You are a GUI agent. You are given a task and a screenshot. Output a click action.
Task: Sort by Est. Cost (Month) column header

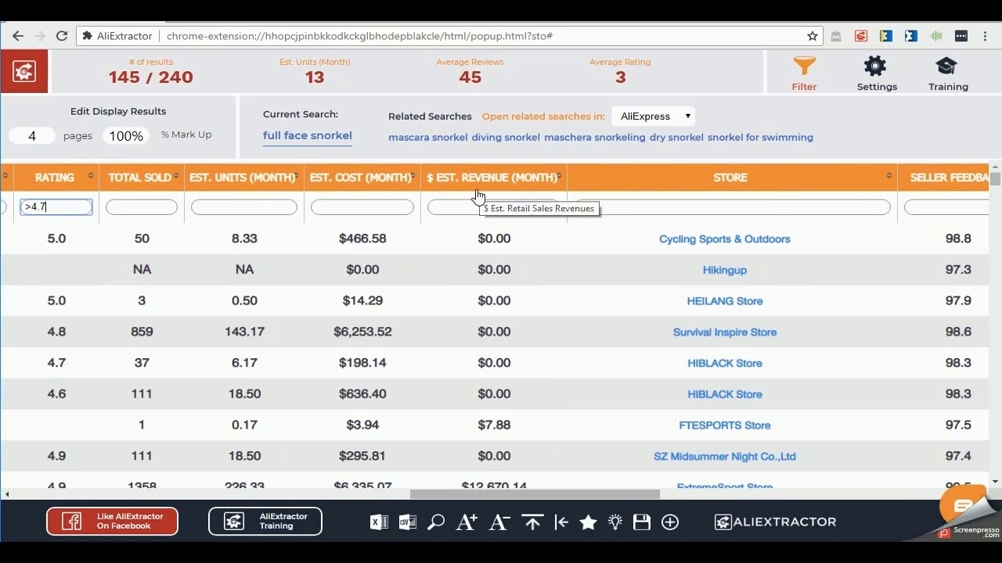tap(362, 178)
